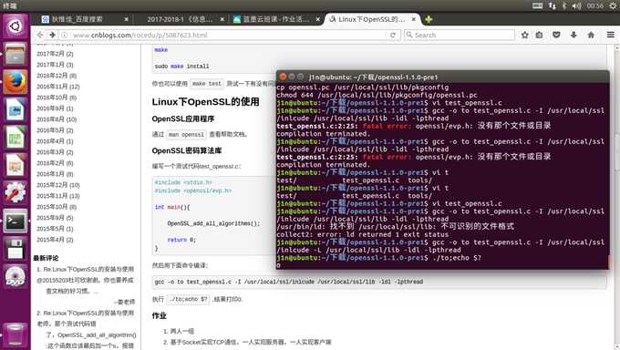The width and height of the screenshot is (620, 350).
Task: Open floppy disk save launcher icon
Action: 15,248
